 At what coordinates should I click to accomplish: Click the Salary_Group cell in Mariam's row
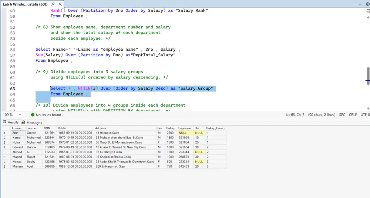[216, 167]
